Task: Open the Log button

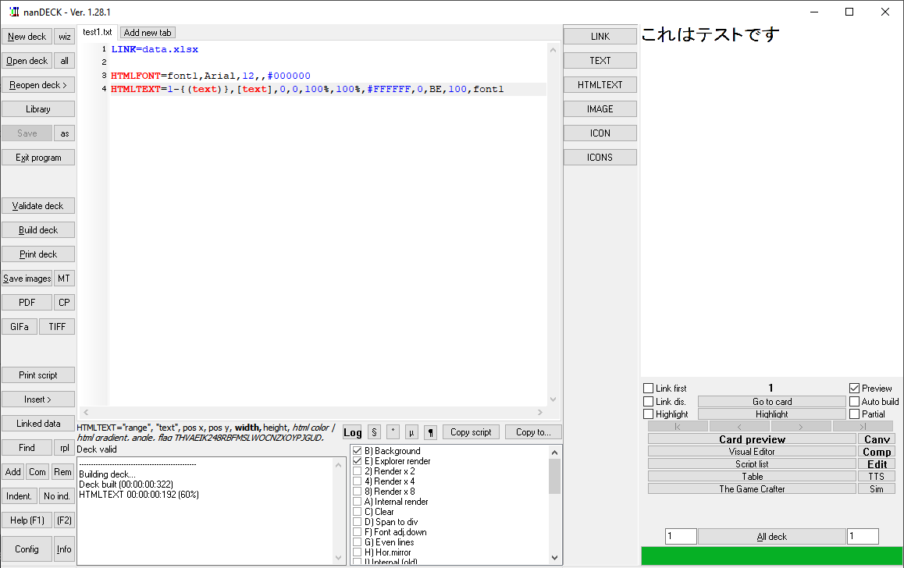Action: (x=352, y=432)
